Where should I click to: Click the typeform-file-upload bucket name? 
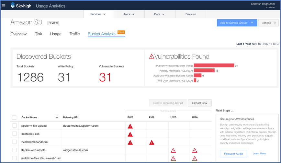pyautogui.click(x=34, y=126)
